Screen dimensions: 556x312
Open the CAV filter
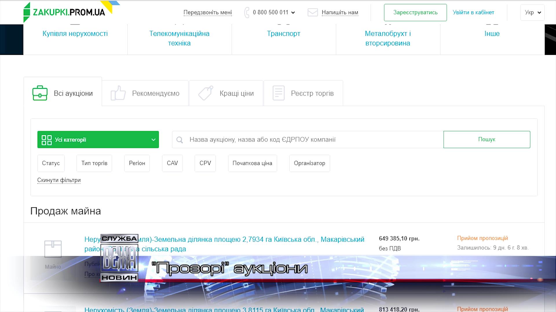[172, 163]
